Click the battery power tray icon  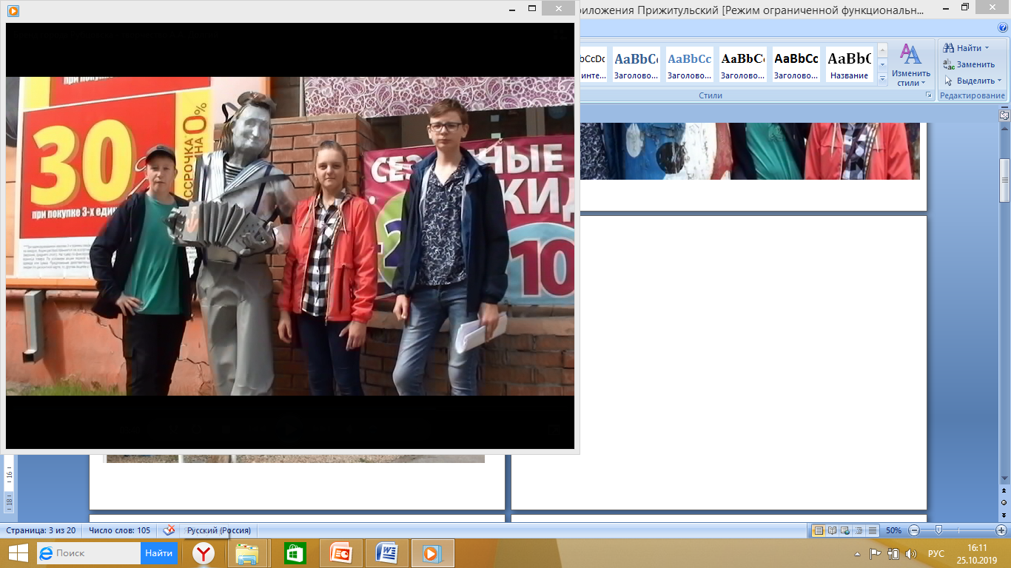[x=893, y=554]
